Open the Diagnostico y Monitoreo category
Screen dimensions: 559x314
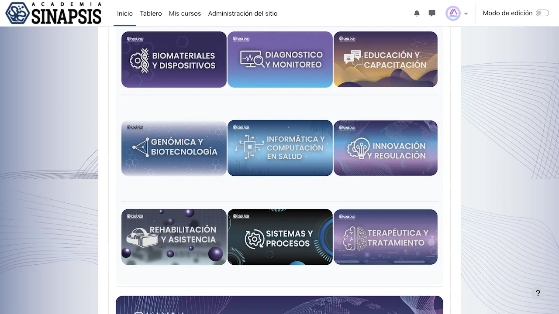coord(280,59)
